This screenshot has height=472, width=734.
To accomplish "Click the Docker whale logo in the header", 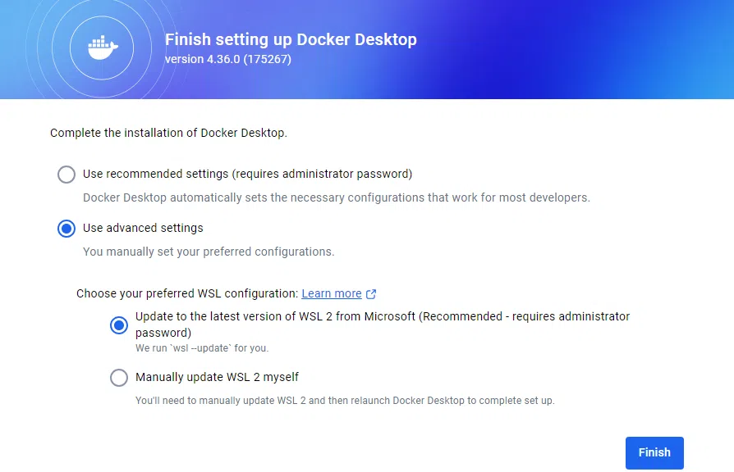I will click(x=100, y=48).
